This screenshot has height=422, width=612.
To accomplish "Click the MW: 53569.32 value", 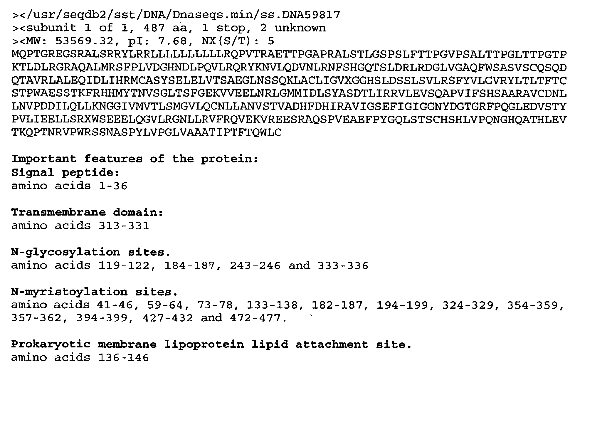I will click(x=84, y=41).
